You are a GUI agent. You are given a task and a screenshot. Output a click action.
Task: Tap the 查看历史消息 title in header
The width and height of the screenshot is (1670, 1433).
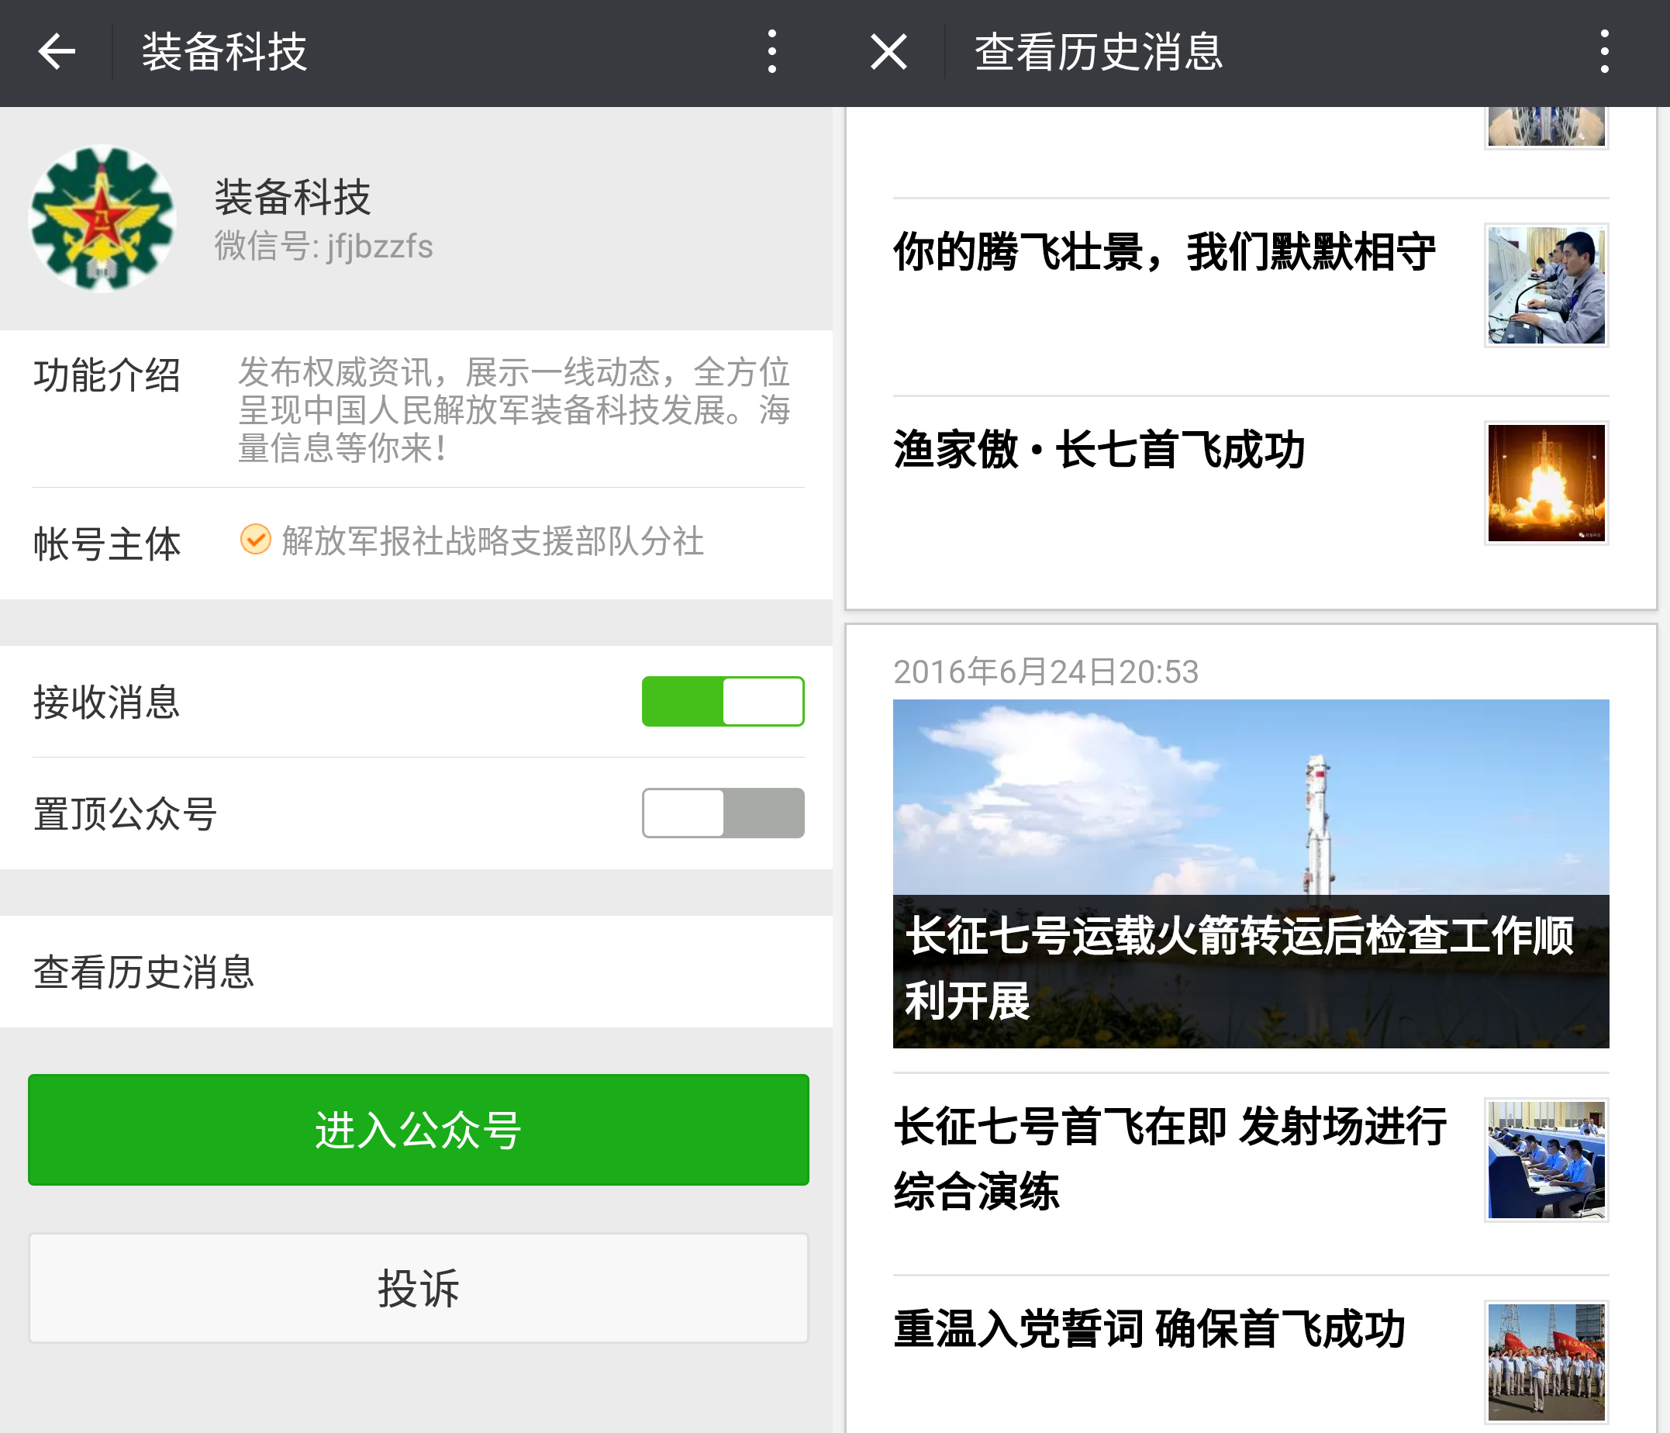[x=1099, y=53]
